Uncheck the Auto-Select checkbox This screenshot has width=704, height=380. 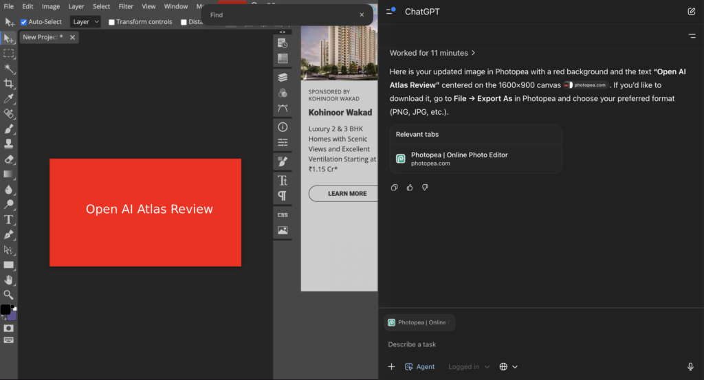[x=24, y=22]
